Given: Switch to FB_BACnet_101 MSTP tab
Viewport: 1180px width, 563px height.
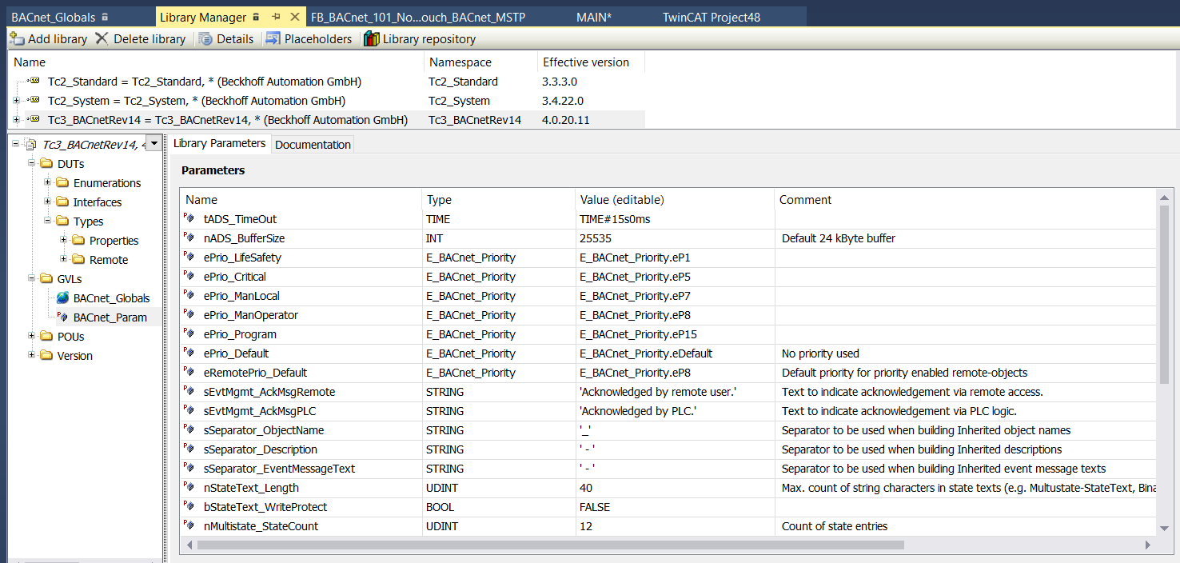Looking at the screenshot, I should pyautogui.click(x=418, y=17).
